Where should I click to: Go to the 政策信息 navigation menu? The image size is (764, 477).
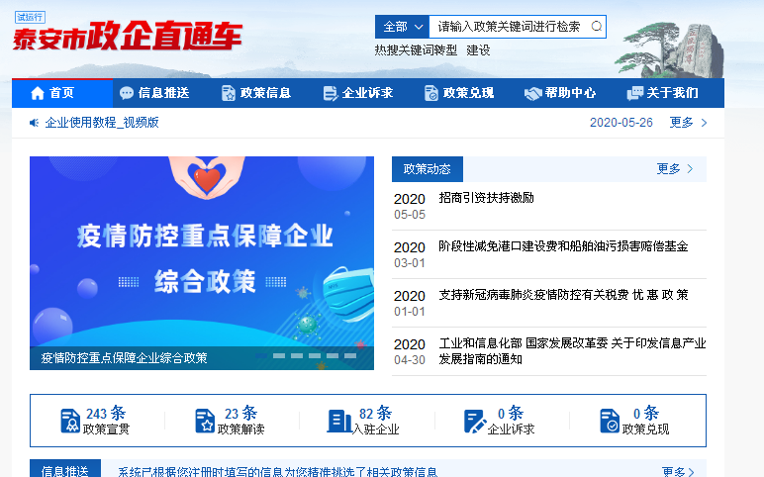coord(255,93)
